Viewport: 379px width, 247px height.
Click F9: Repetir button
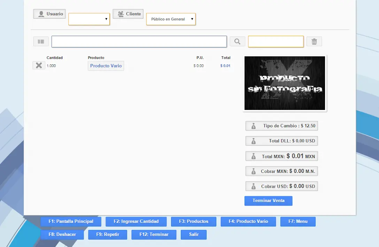[108, 234]
